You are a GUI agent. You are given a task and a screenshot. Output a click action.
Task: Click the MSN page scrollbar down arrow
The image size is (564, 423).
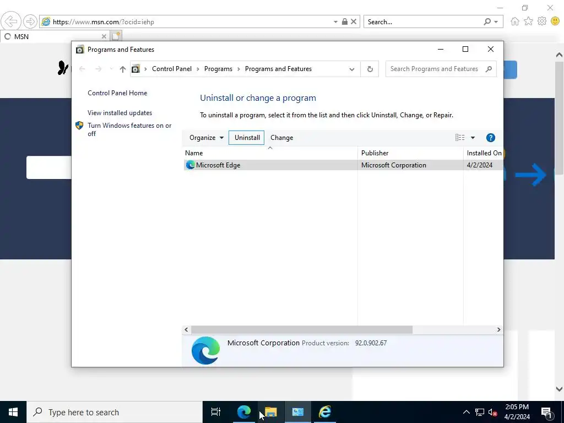pyautogui.click(x=559, y=389)
